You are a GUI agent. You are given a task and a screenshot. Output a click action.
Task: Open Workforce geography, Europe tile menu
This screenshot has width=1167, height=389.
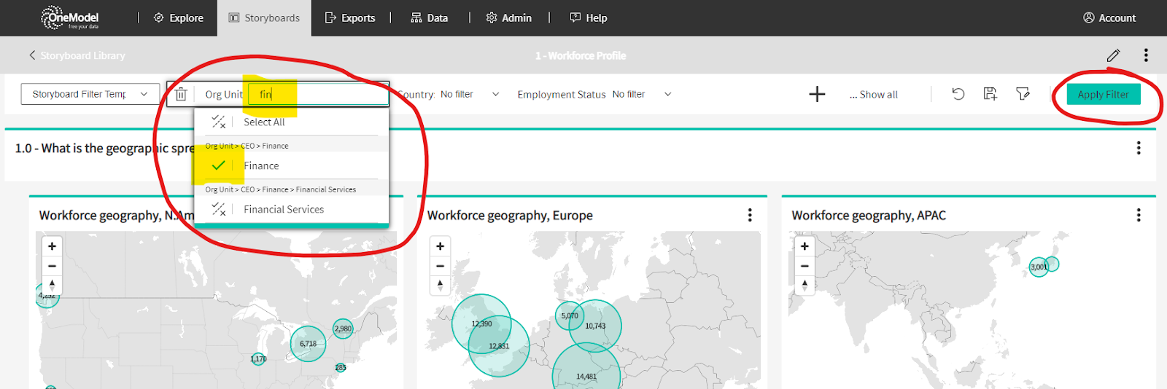(750, 215)
